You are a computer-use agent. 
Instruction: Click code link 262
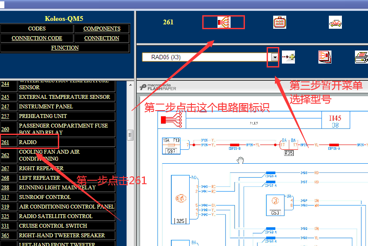point(5,155)
